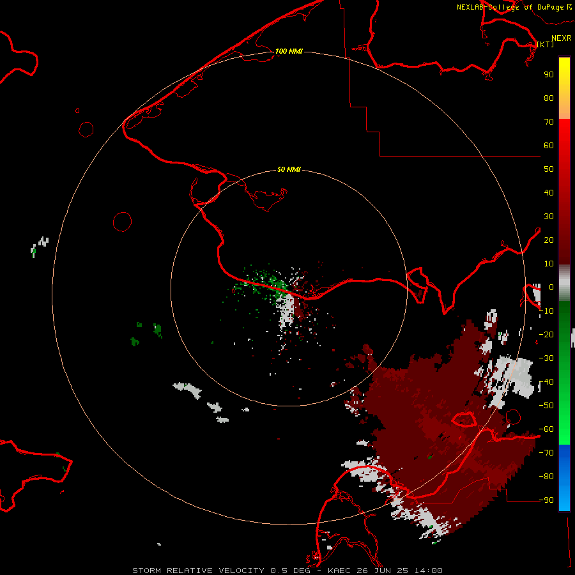Click the -30 value on the velocity scale
The height and width of the screenshot is (575, 575).
(x=546, y=358)
